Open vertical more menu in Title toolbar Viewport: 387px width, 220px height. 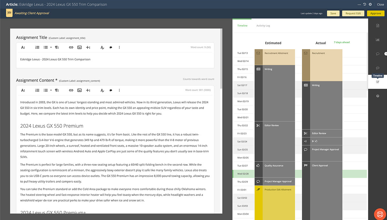119,47
